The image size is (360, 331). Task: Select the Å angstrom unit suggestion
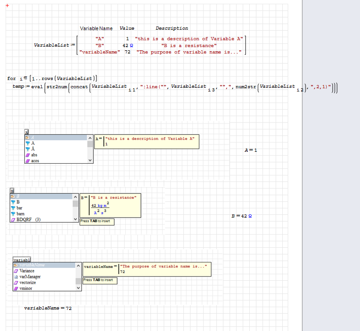point(32,149)
